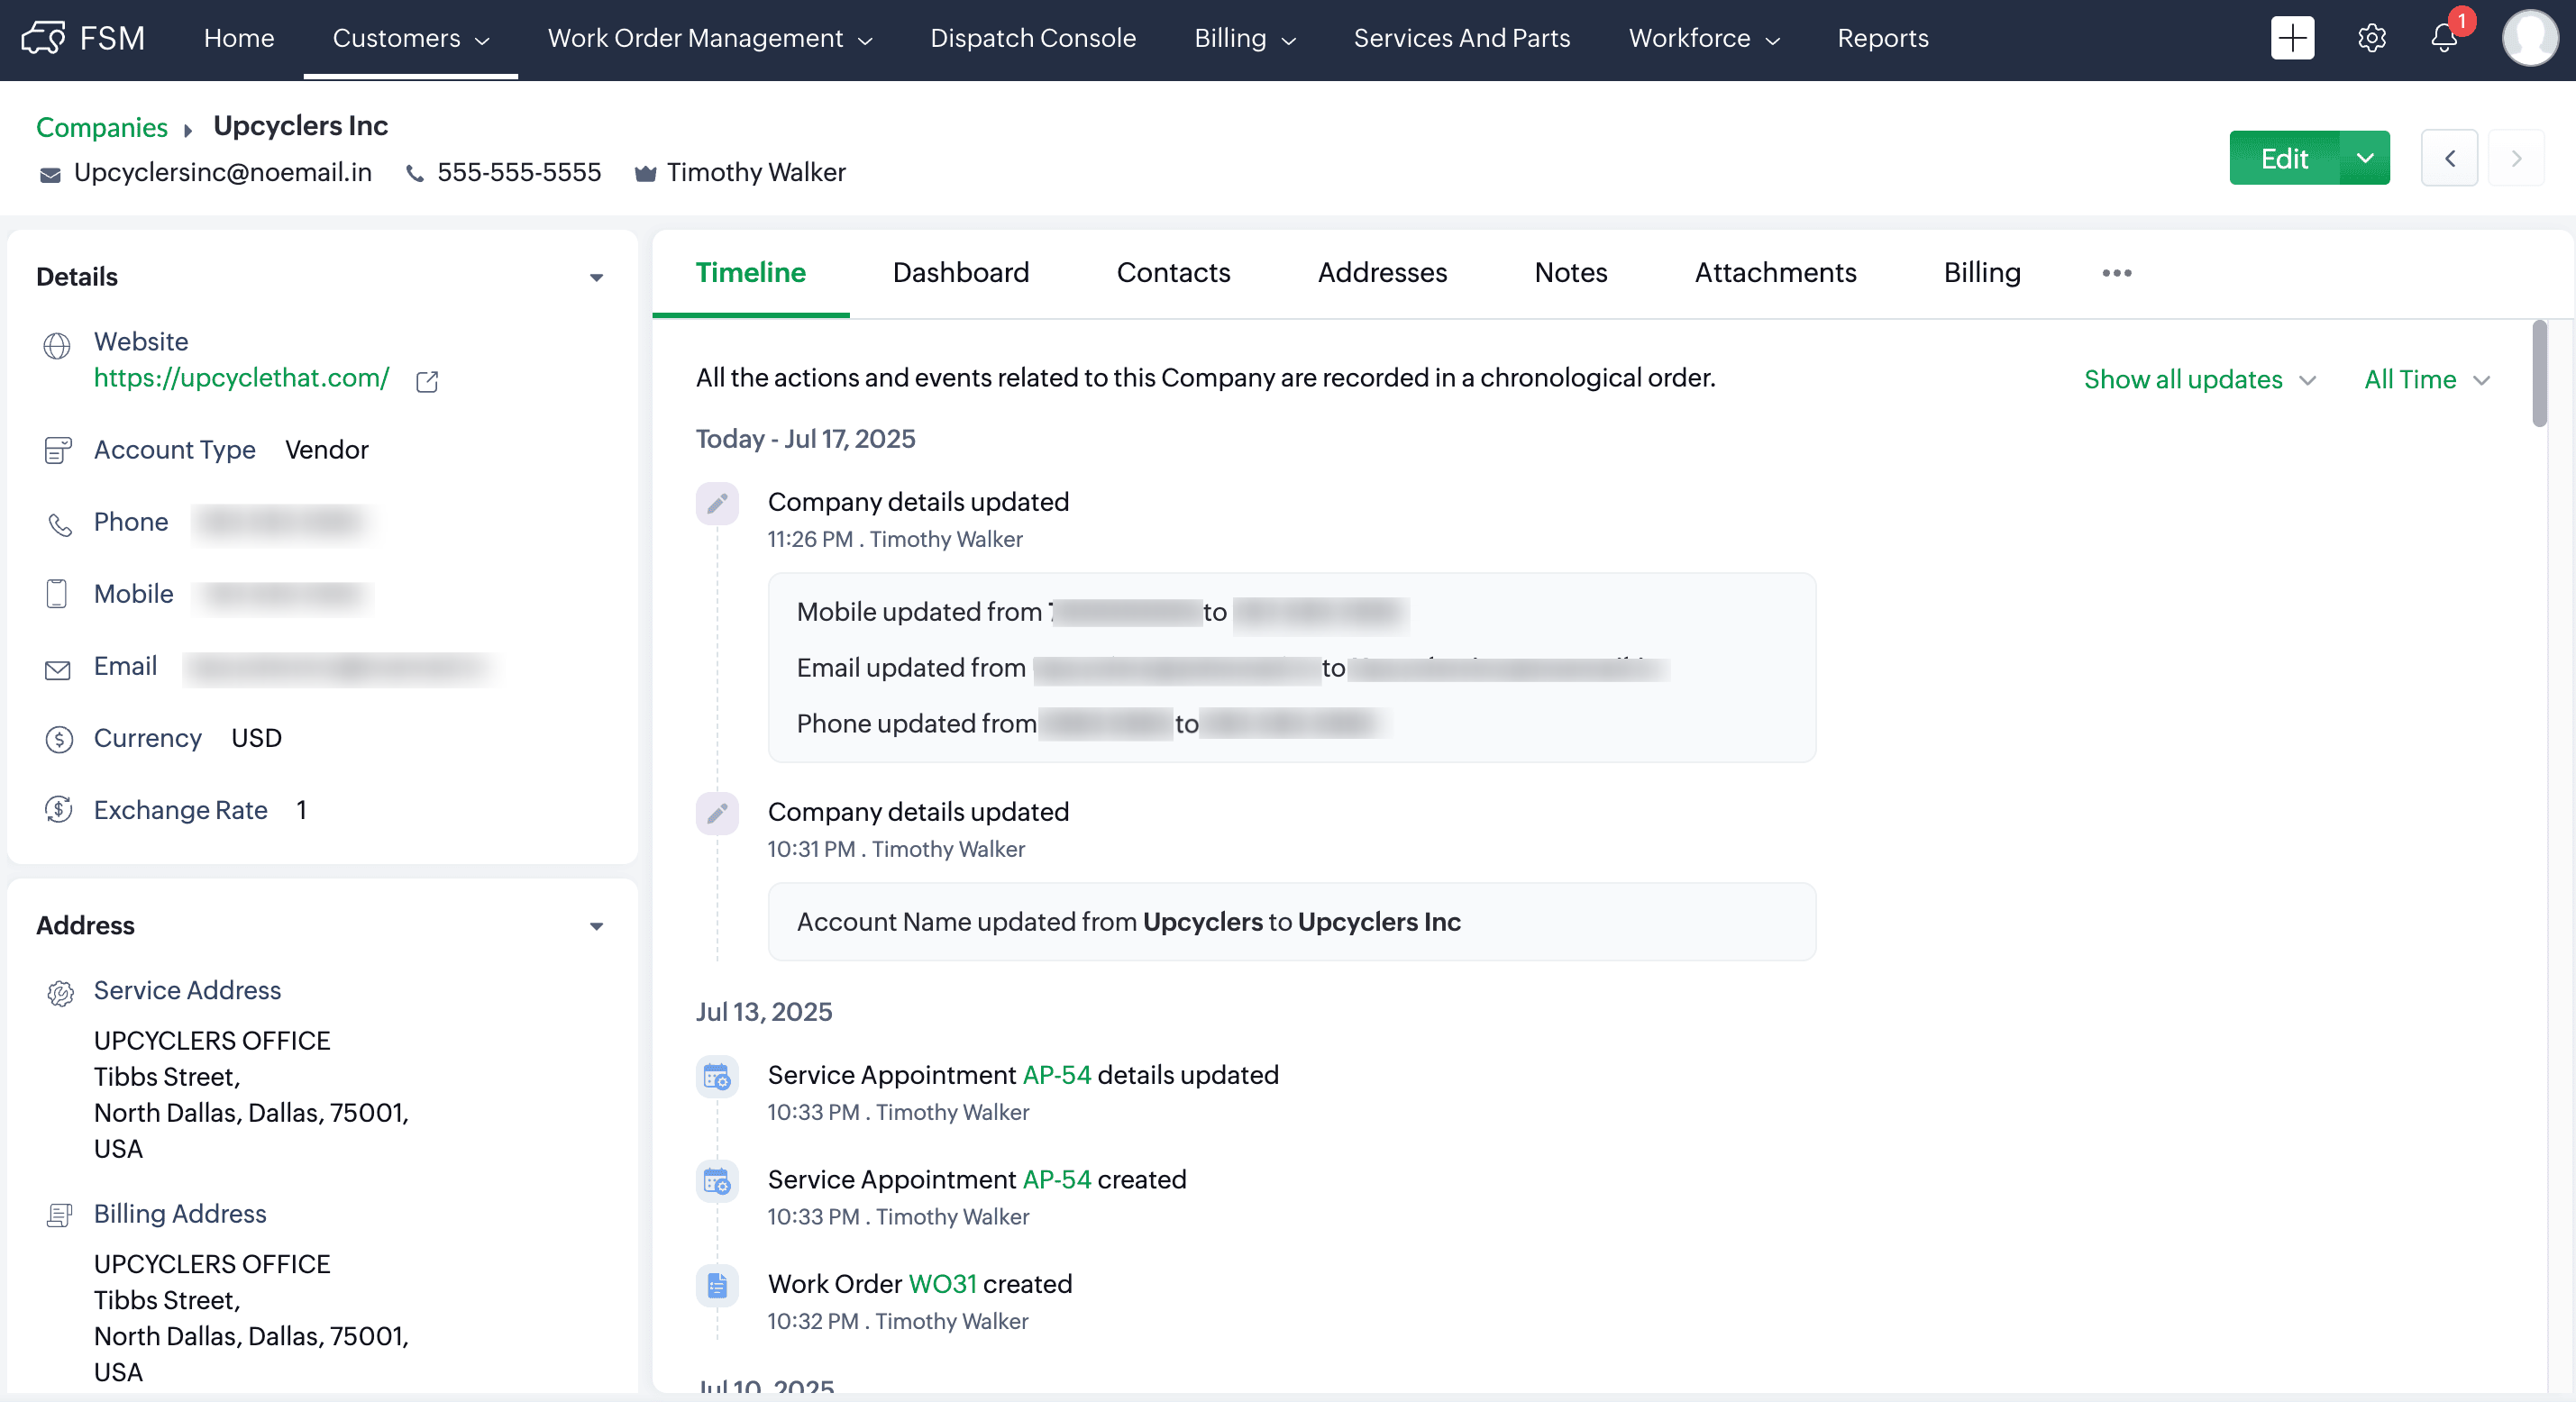Open the Customers menu
The image size is (2576, 1402).
pyautogui.click(x=410, y=38)
